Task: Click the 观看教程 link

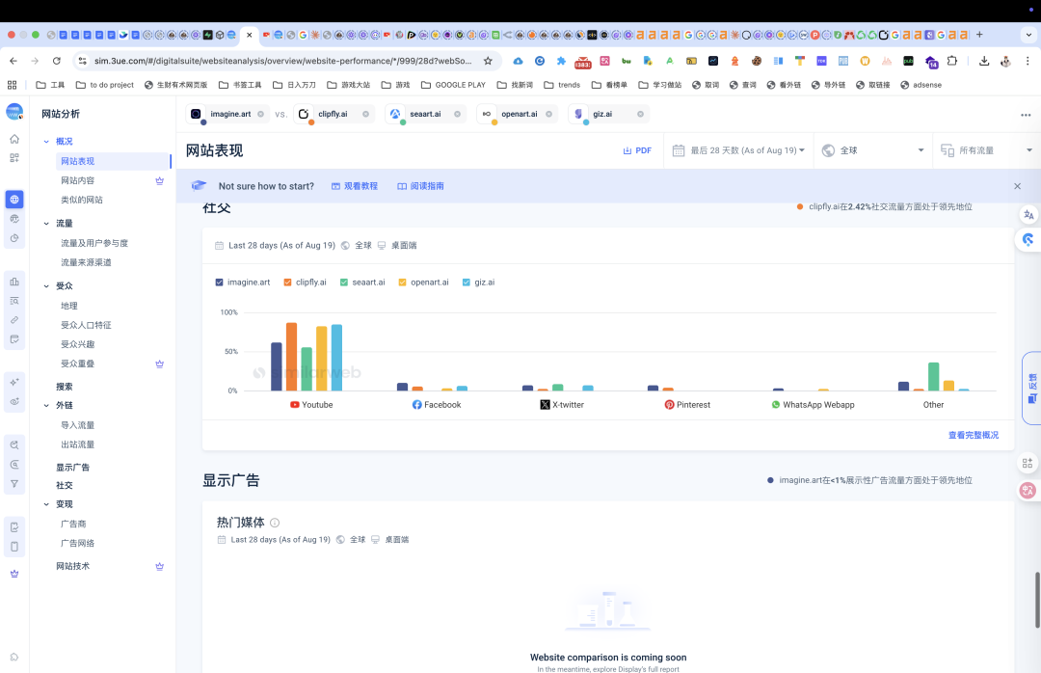Action: (x=355, y=186)
